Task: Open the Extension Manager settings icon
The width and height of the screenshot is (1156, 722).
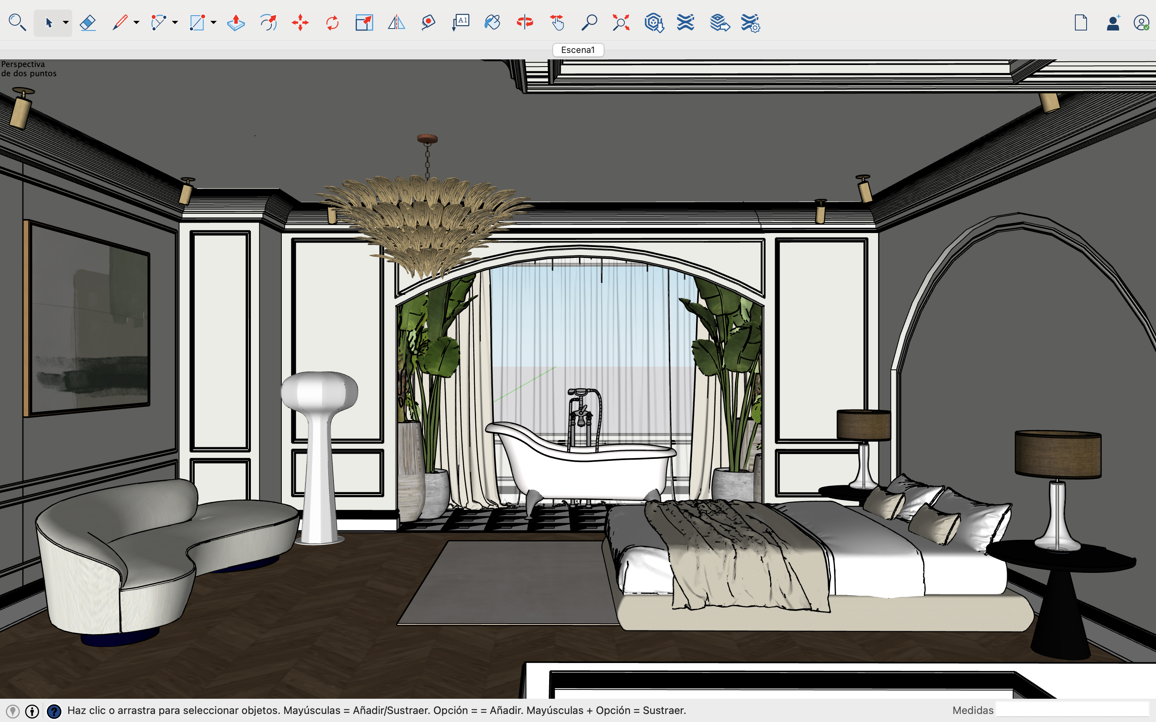Action: [751, 22]
